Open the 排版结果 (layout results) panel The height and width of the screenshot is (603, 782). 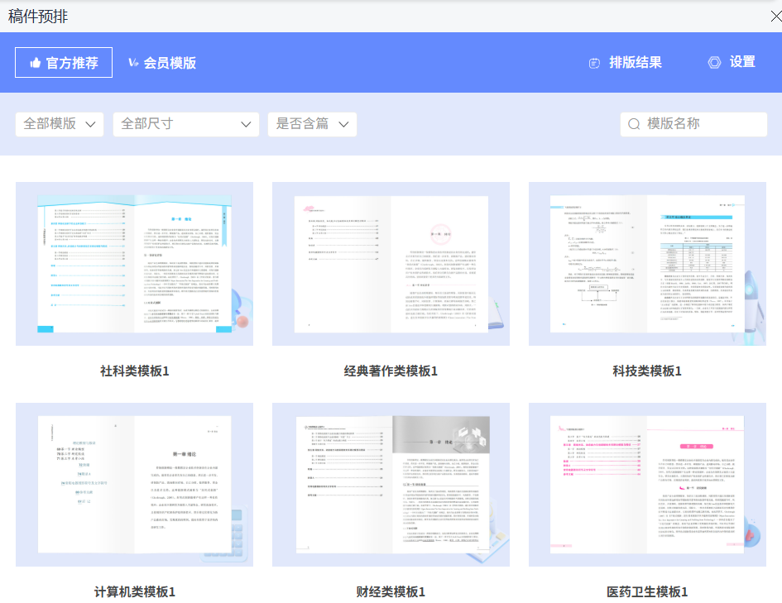coord(636,62)
